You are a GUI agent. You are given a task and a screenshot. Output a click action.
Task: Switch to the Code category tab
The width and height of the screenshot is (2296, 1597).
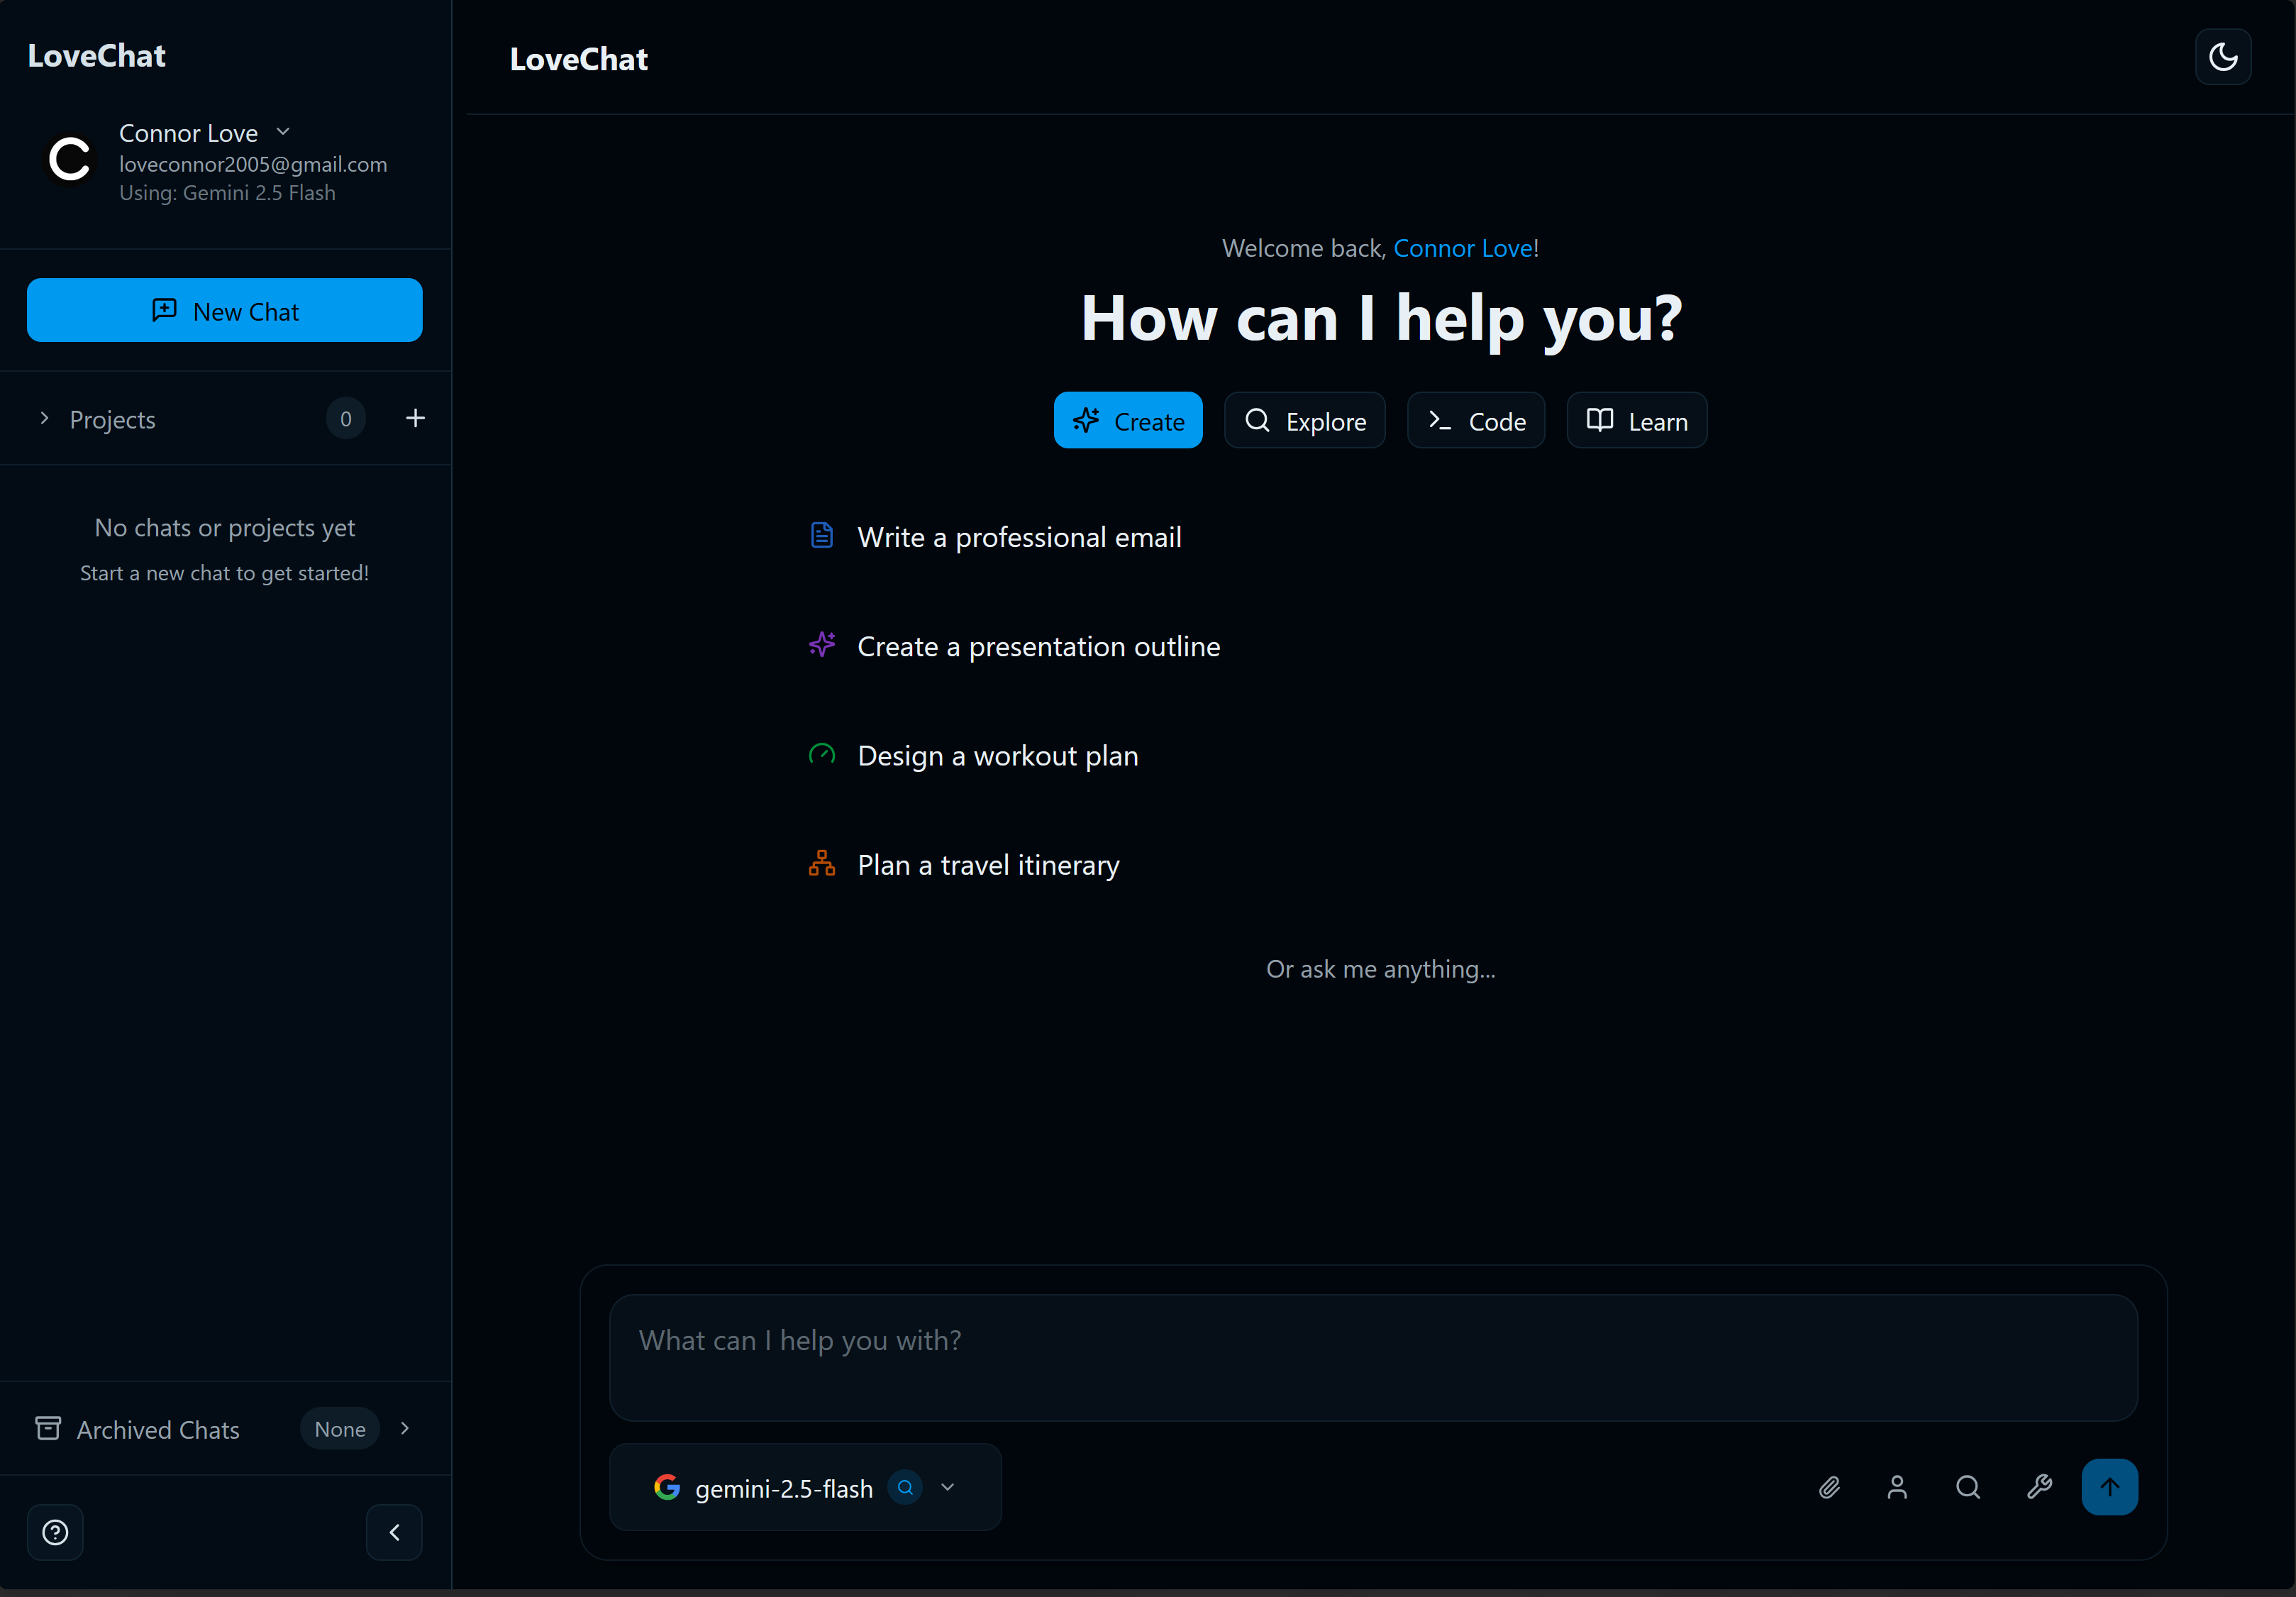coord(1475,421)
